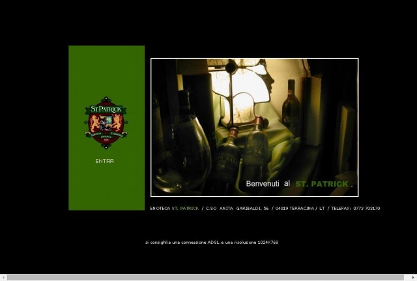Click the scrollbar left arrow

[x=3, y=278]
